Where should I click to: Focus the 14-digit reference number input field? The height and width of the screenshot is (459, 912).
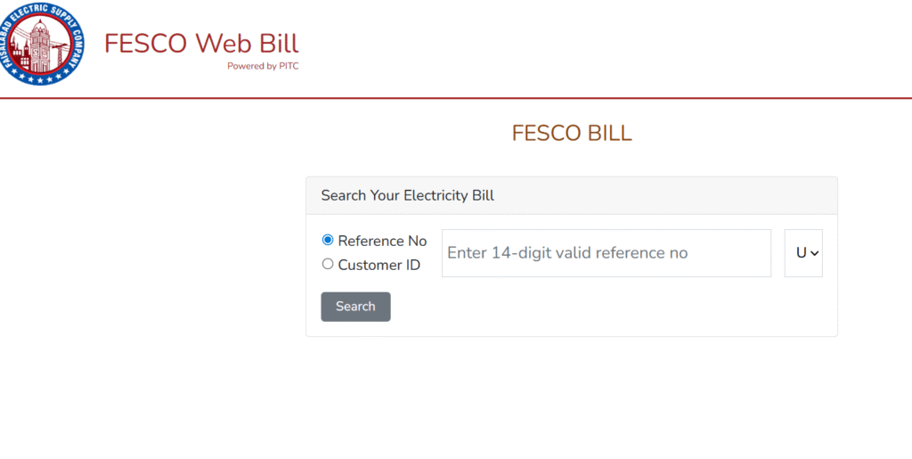[x=606, y=253]
